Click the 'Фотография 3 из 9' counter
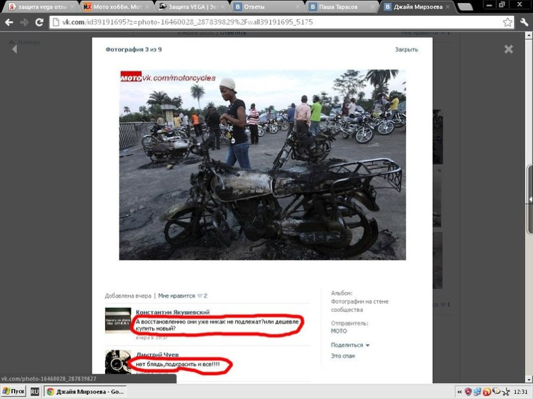 [133, 49]
